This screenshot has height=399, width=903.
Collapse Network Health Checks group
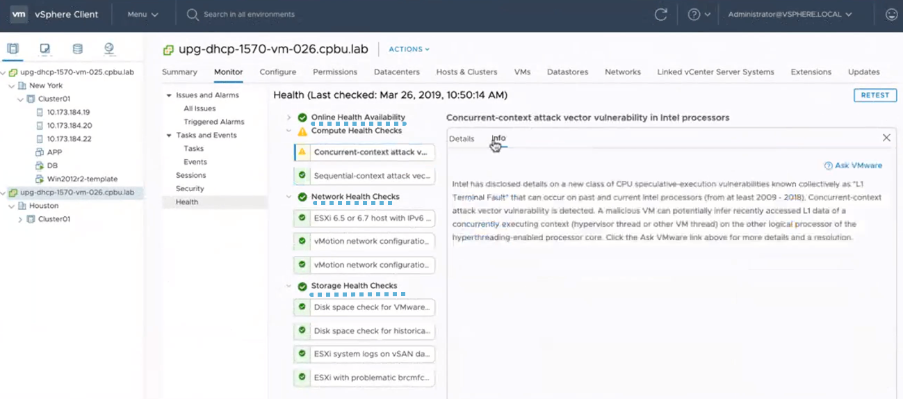click(289, 197)
